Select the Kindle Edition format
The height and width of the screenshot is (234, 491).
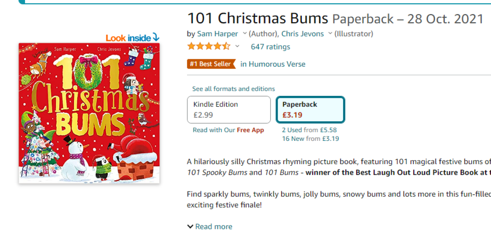point(229,110)
